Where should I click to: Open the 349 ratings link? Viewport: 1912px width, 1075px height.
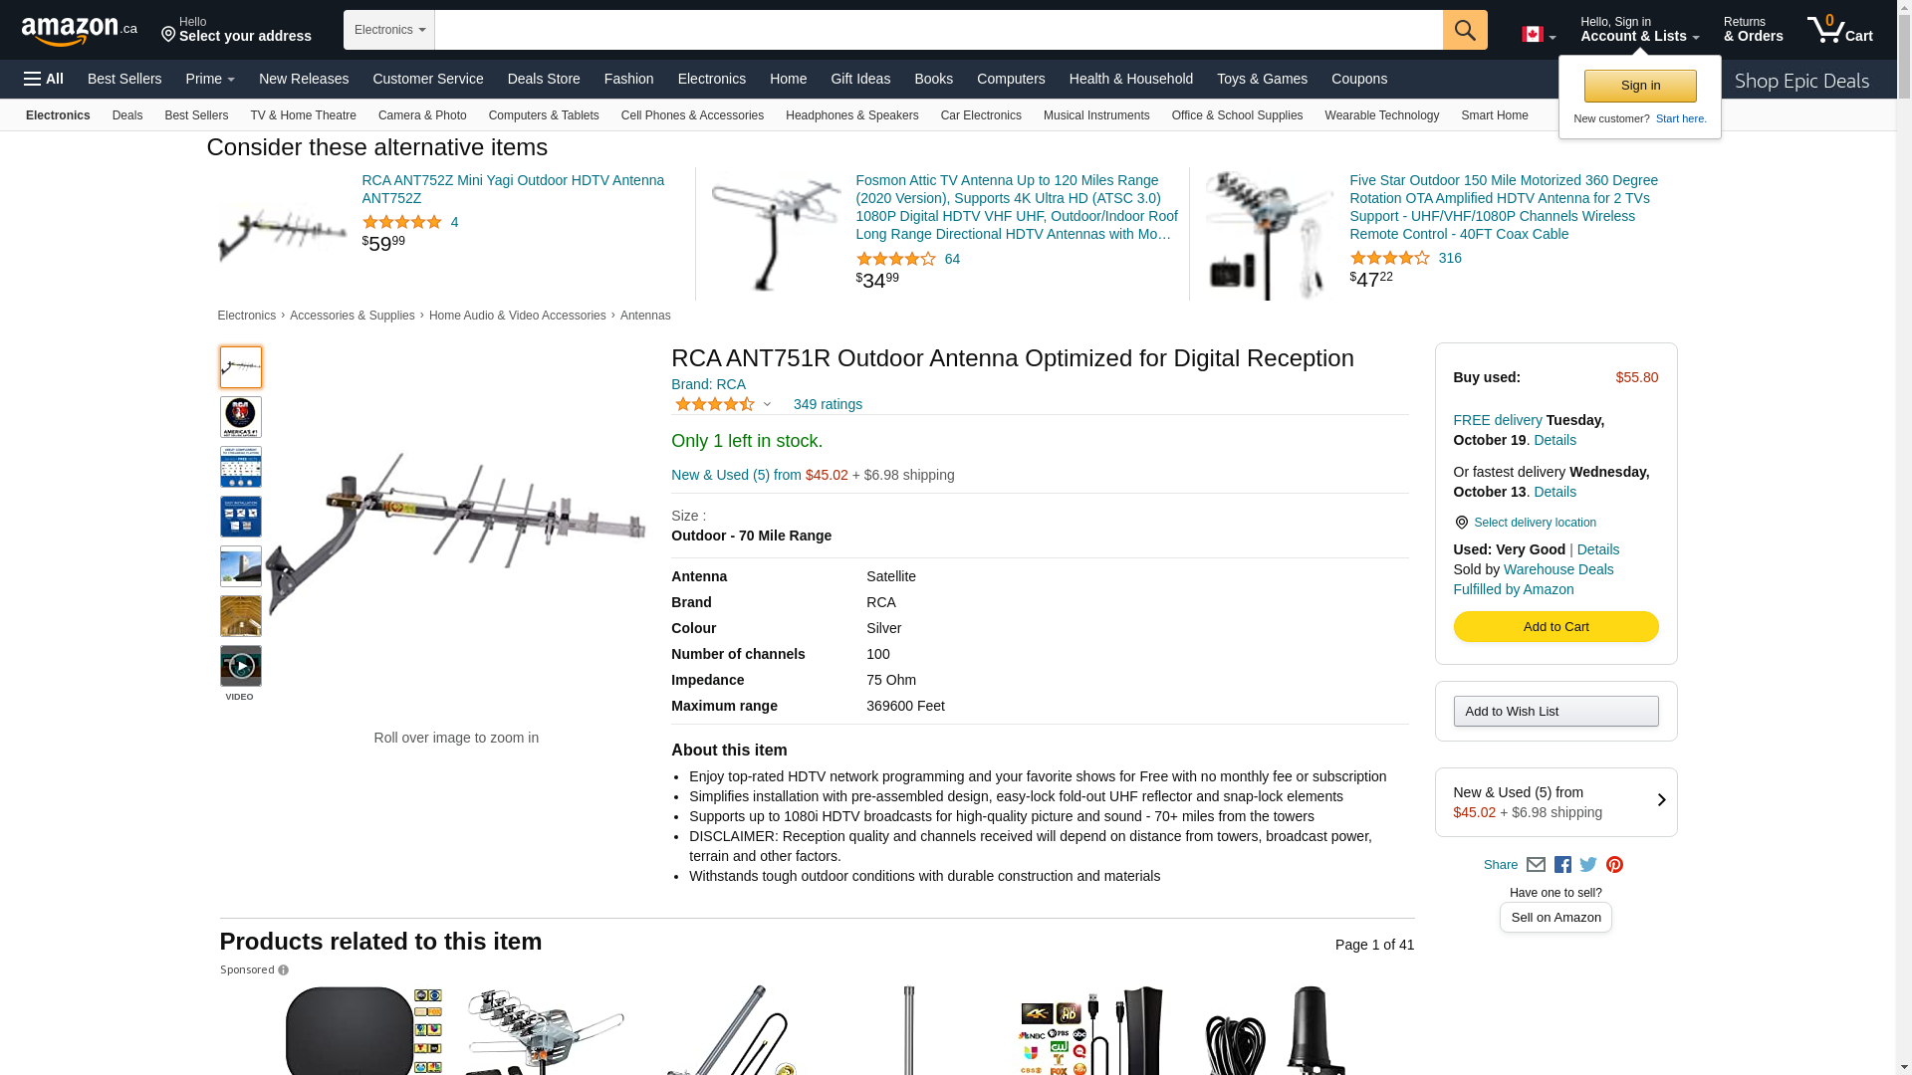pos(828,404)
